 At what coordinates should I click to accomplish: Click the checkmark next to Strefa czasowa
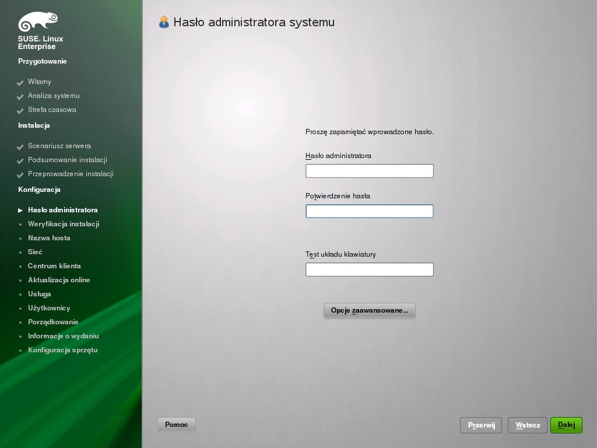20,110
